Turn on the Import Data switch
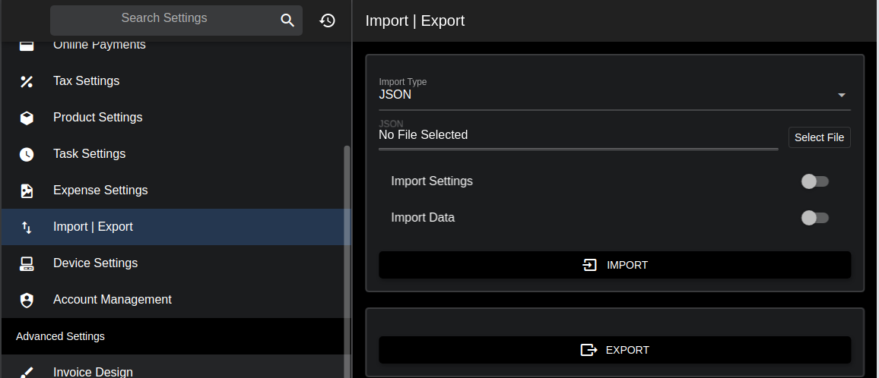The height and width of the screenshot is (378, 879). [814, 218]
